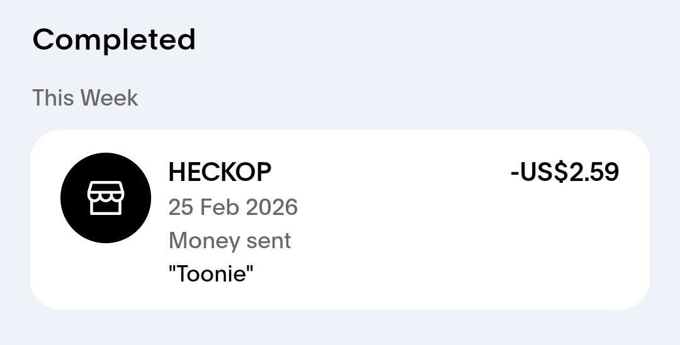Viewport: 680px width, 345px height.
Task: Tap the 25 Feb 2026 date
Action: click(233, 207)
